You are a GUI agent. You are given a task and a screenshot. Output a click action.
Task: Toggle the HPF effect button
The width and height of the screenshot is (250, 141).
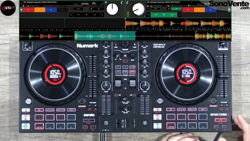click(x=118, y=67)
